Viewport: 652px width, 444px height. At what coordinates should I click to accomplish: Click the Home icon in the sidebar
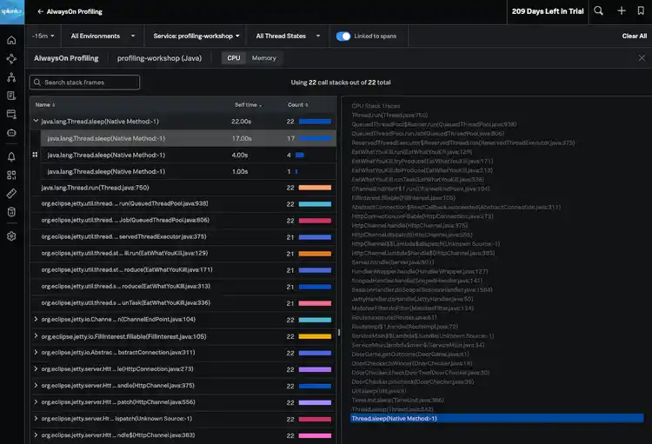coord(11,40)
